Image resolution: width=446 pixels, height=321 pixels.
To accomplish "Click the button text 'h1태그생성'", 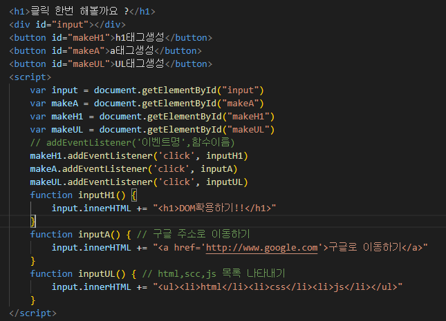I will click(x=140, y=37).
